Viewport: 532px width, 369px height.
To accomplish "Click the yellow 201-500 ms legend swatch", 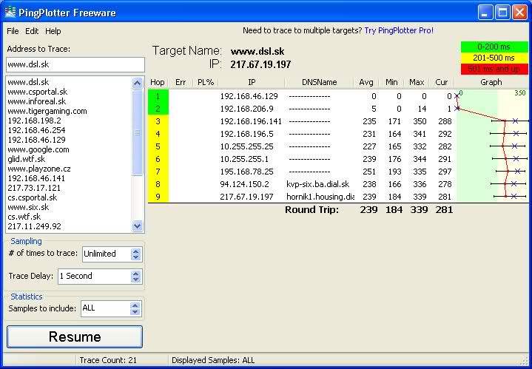I will tap(491, 58).
